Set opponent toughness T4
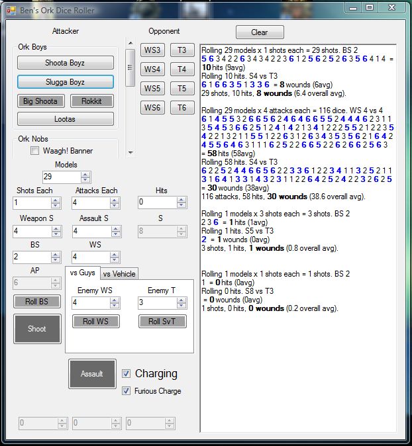Viewport: 412px width, 446px height. pos(182,69)
